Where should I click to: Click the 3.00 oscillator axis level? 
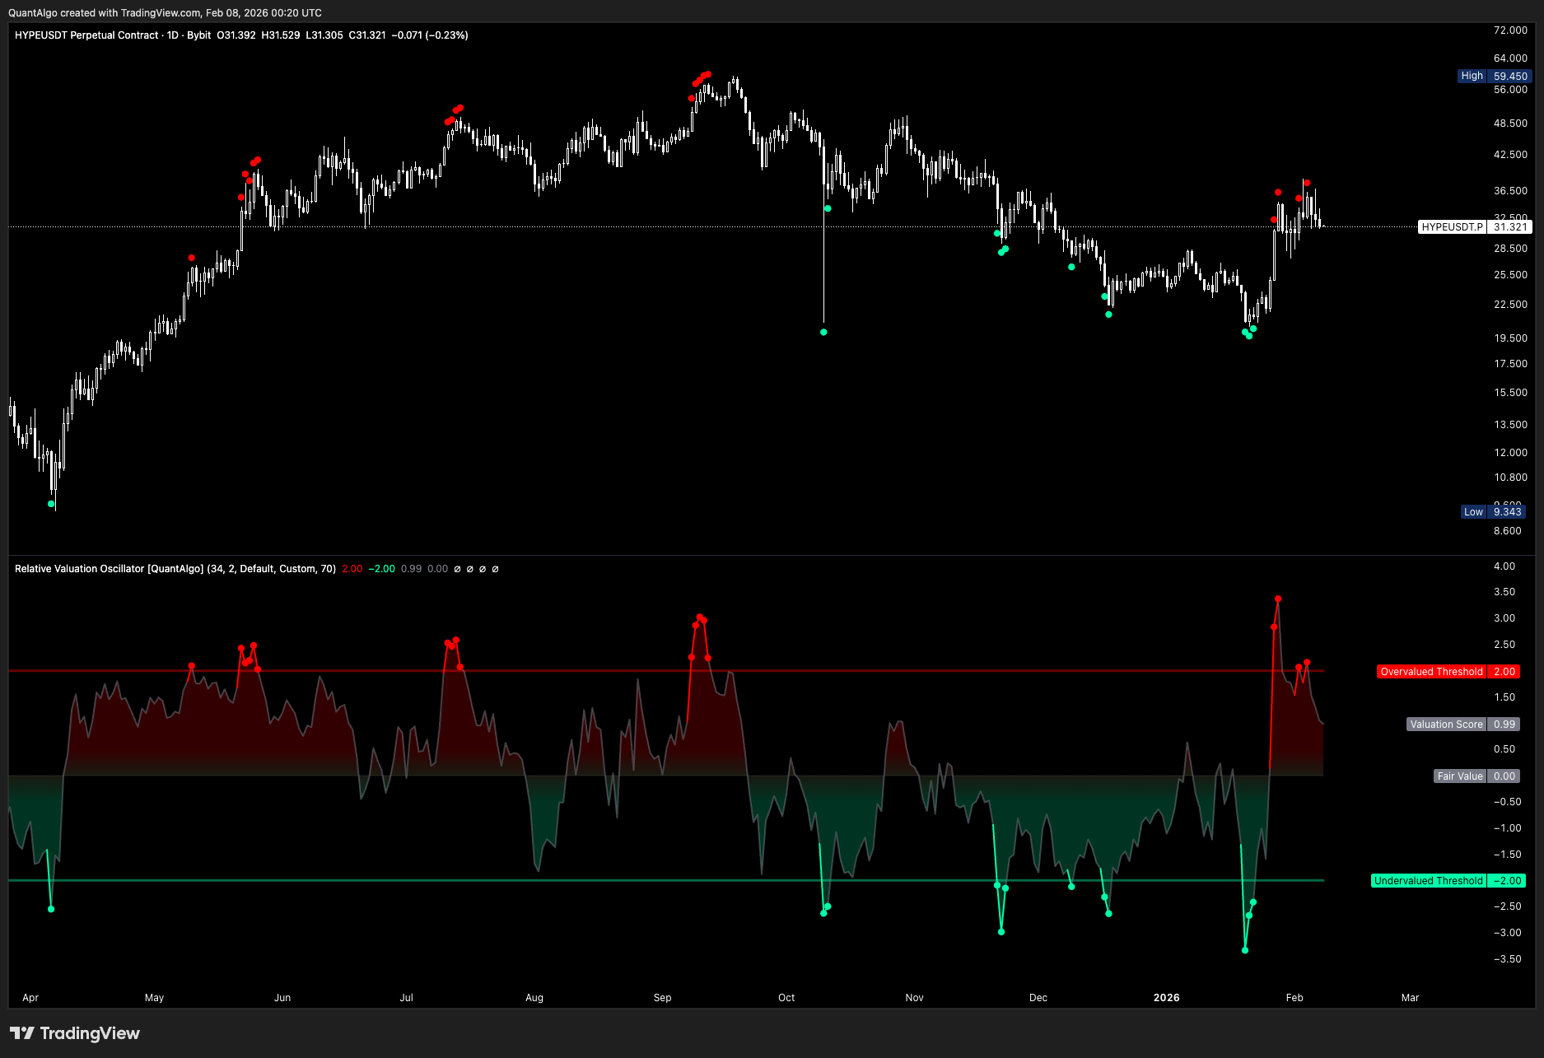[1504, 618]
